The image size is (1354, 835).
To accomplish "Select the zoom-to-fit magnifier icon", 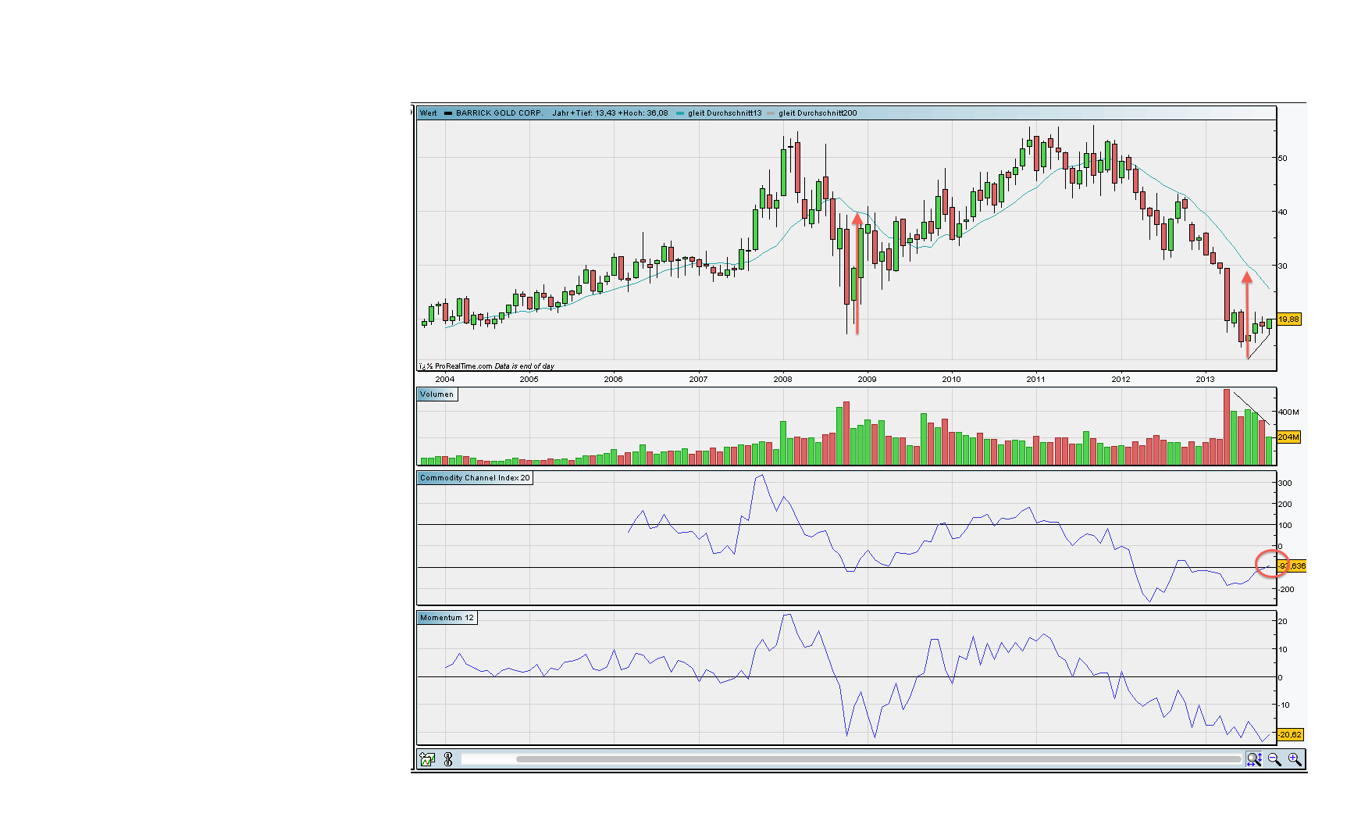I will (x=1256, y=758).
